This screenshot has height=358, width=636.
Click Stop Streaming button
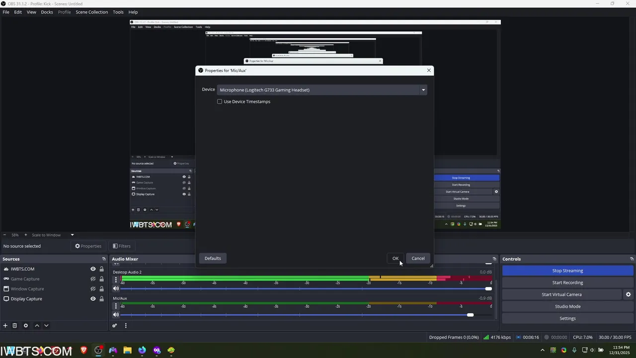pos(568,270)
